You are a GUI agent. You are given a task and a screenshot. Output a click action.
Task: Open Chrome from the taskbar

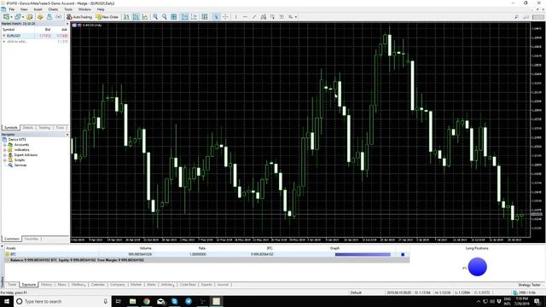click(x=147, y=301)
